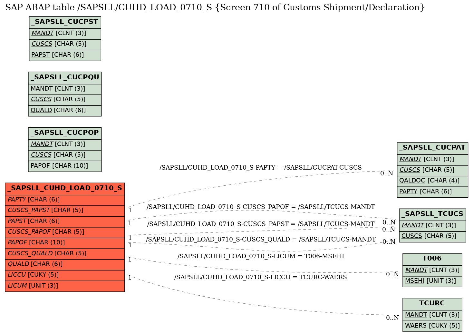The image size is (473, 335).
Task: Select QALDOC [CHAR (4)] in _SAPSLL_CUCPAT
Action: (x=432, y=181)
